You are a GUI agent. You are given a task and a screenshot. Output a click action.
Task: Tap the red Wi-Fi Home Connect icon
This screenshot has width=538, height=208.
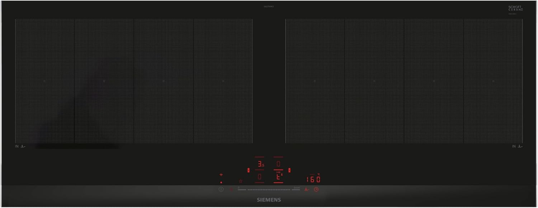point(221,175)
